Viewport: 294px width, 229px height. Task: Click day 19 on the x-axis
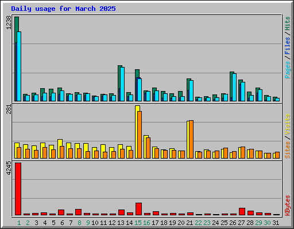point(172,223)
